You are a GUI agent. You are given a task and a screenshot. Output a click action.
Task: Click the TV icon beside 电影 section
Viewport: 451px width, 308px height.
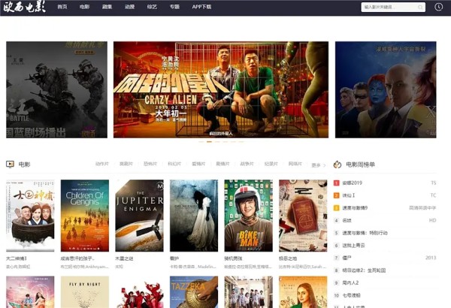10,165
